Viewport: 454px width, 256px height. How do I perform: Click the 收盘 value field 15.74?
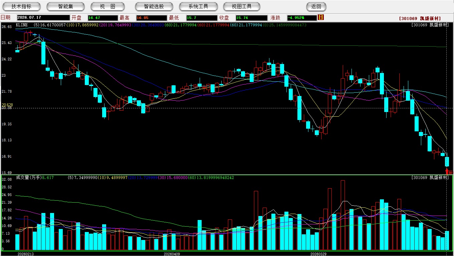click(x=251, y=18)
